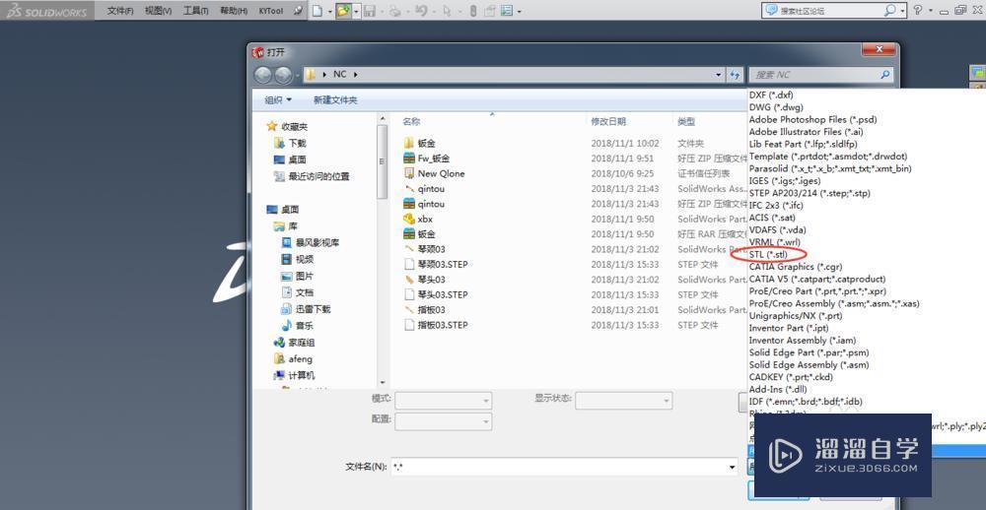The height and width of the screenshot is (510, 986).
Task: Expand the dropdown next to Options icon
Action: tap(519, 11)
